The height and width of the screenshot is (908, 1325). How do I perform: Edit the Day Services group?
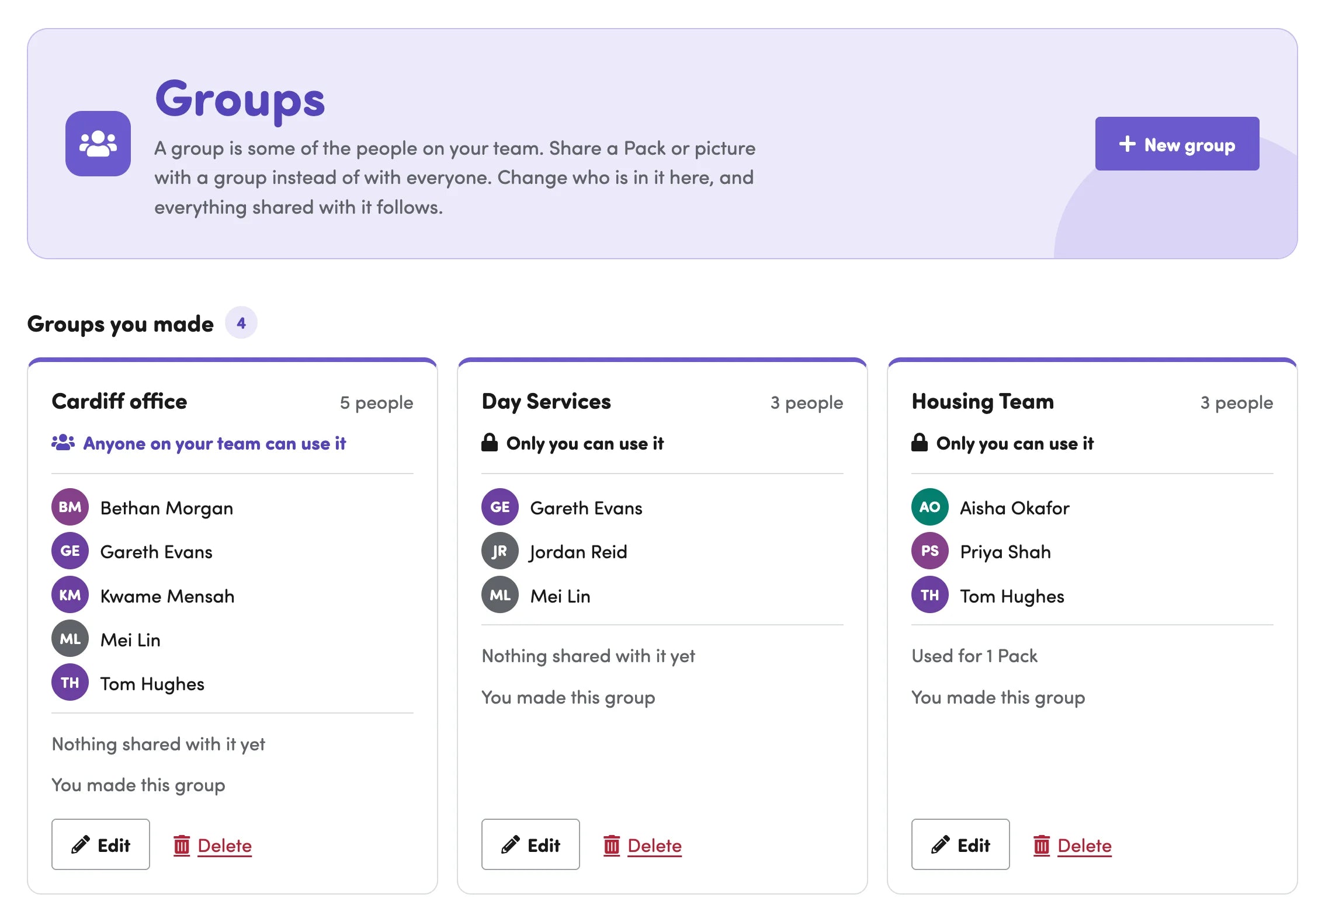pos(530,844)
